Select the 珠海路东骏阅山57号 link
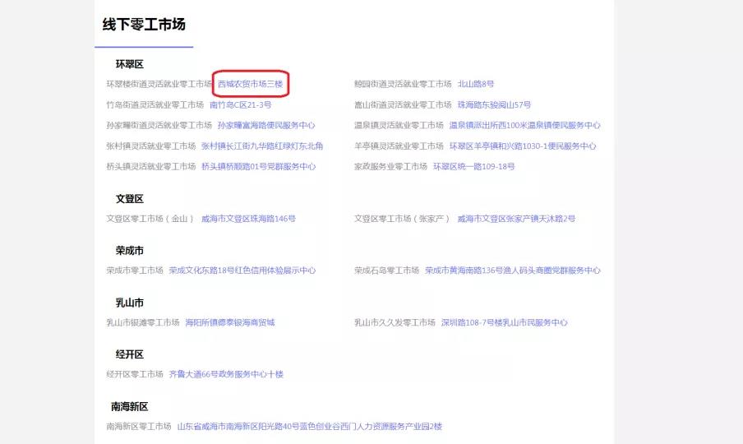The height and width of the screenshot is (444, 743). click(x=494, y=105)
